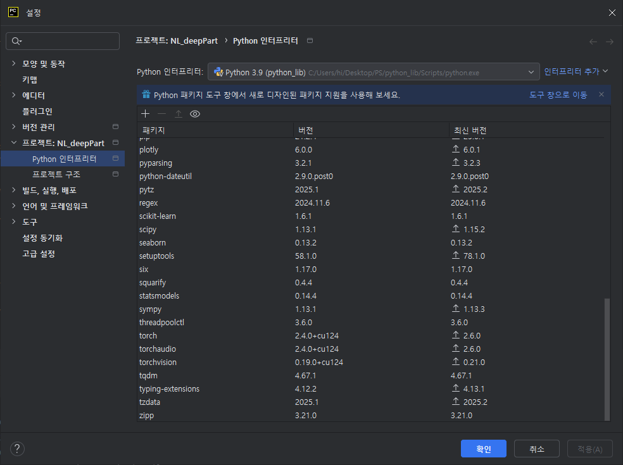Image resolution: width=623 pixels, height=465 pixels.
Task: Collapse 프로젝트: NL_deepPart section
Action: [14, 142]
